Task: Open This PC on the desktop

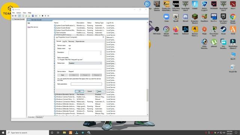Action: pyautogui.click(x=233, y=56)
